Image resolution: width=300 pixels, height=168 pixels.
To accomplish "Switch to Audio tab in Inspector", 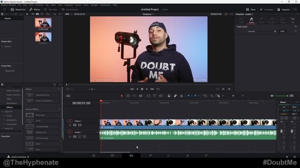I will click(x=251, y=20).
